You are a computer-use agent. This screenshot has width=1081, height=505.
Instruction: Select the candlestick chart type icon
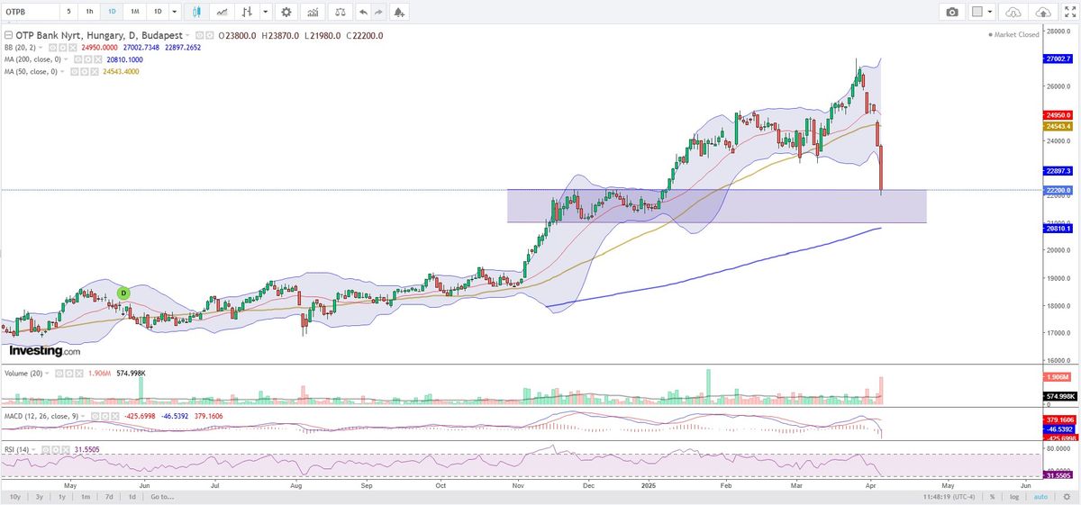(x=195, y=12)
